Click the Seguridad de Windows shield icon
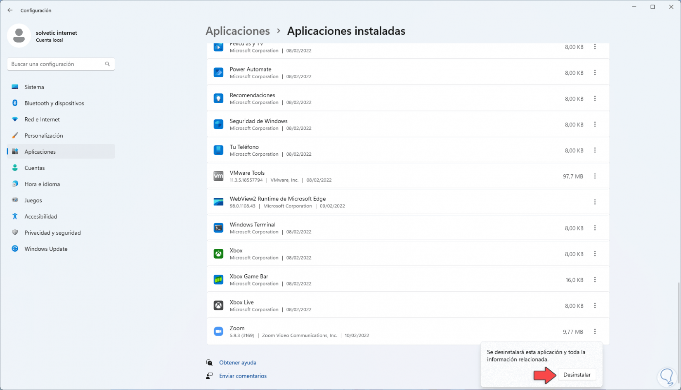The height and width of the screenshot is (390, 681). 218,124
